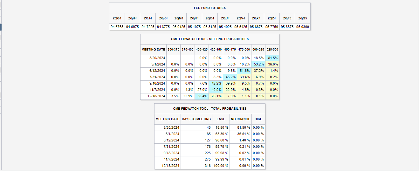Image resolution: width=419 pixels, height=171 pixels.
Task: Click the HIKE column header
Action: (x=258, y=119)
